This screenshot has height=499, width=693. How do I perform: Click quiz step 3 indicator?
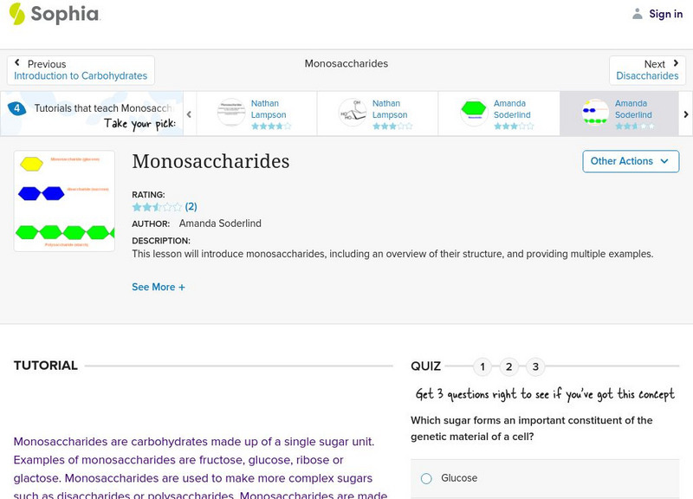click(535, 367)
